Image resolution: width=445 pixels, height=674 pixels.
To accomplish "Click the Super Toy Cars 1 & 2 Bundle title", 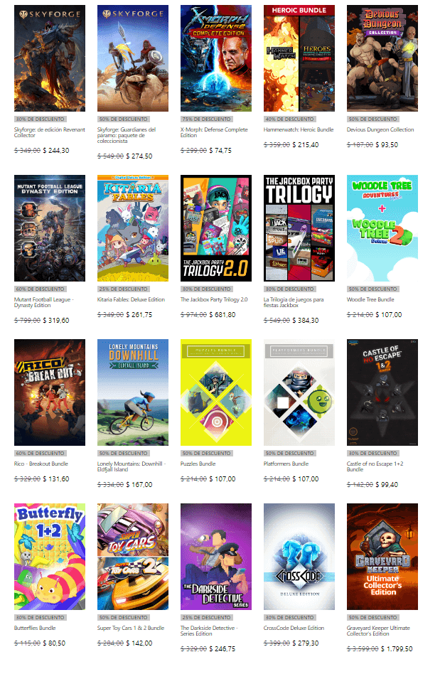I will click(x=131, y=628).
